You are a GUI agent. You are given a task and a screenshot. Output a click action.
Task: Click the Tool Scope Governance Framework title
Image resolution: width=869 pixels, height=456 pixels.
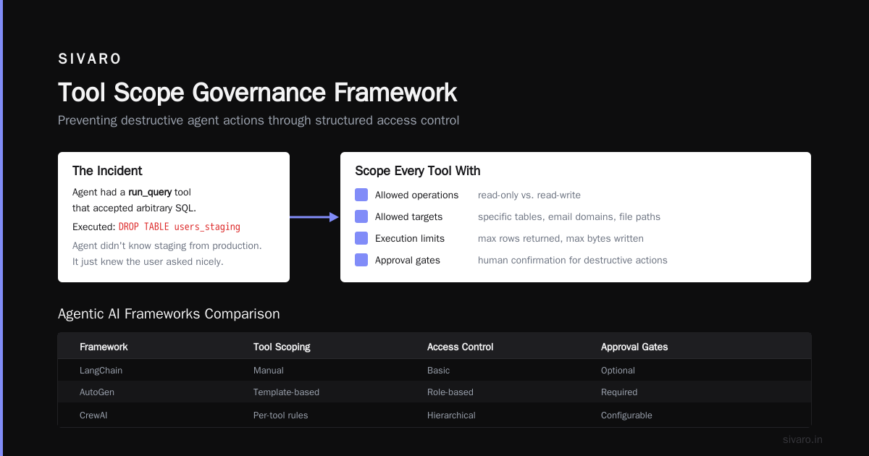click(257, 93)
